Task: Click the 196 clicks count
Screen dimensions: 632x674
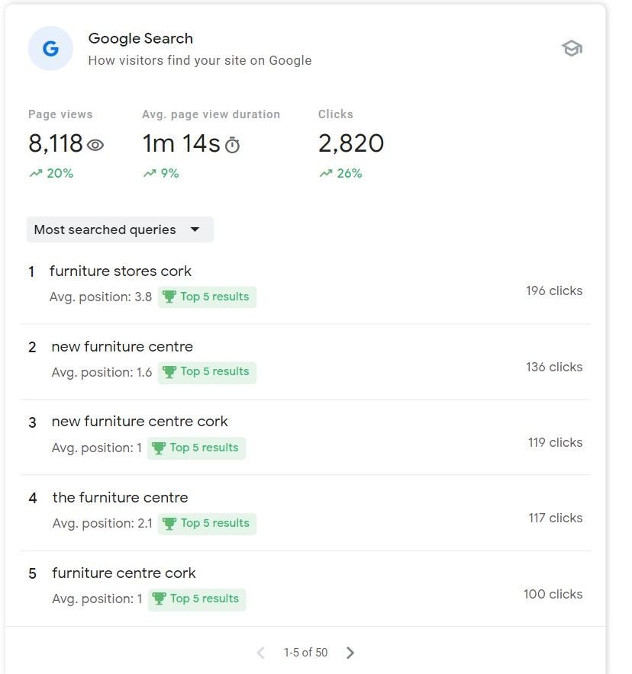Action: click(553, 290)
